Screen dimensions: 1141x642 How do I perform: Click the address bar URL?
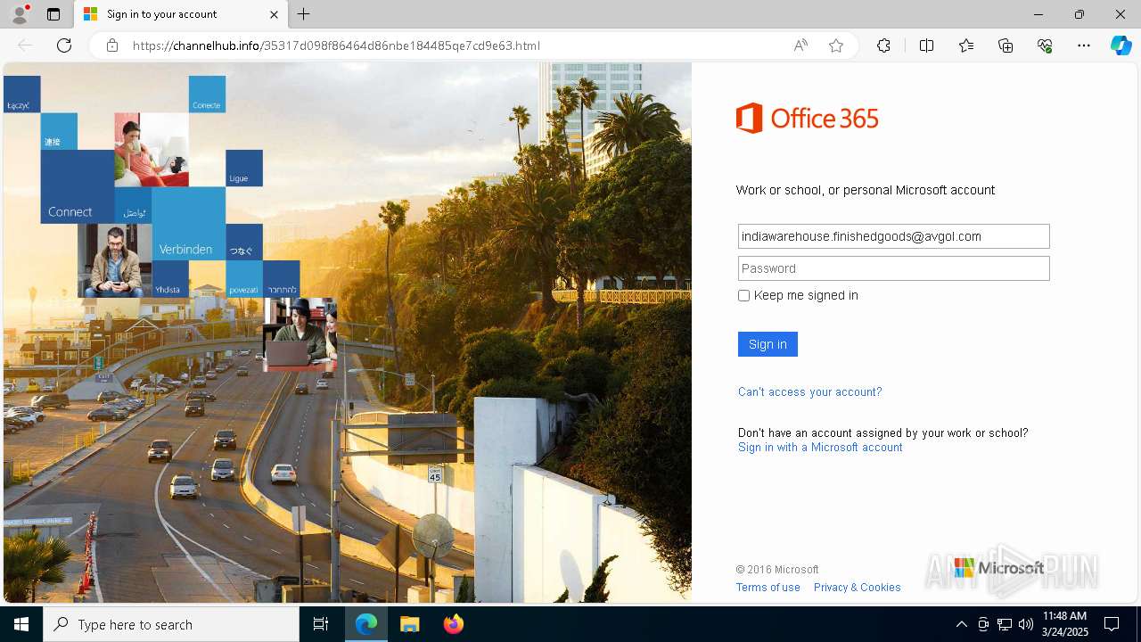click(336, 45)
